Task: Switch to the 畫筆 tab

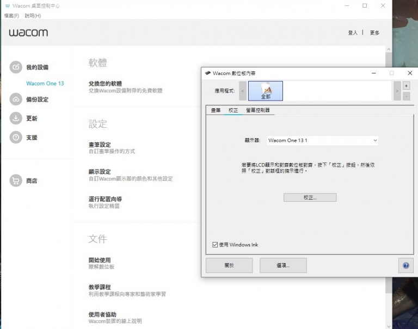Action: (216, 110)
